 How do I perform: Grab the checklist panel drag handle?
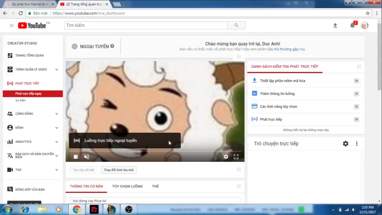pyautogui.click(x=359, y=67)
